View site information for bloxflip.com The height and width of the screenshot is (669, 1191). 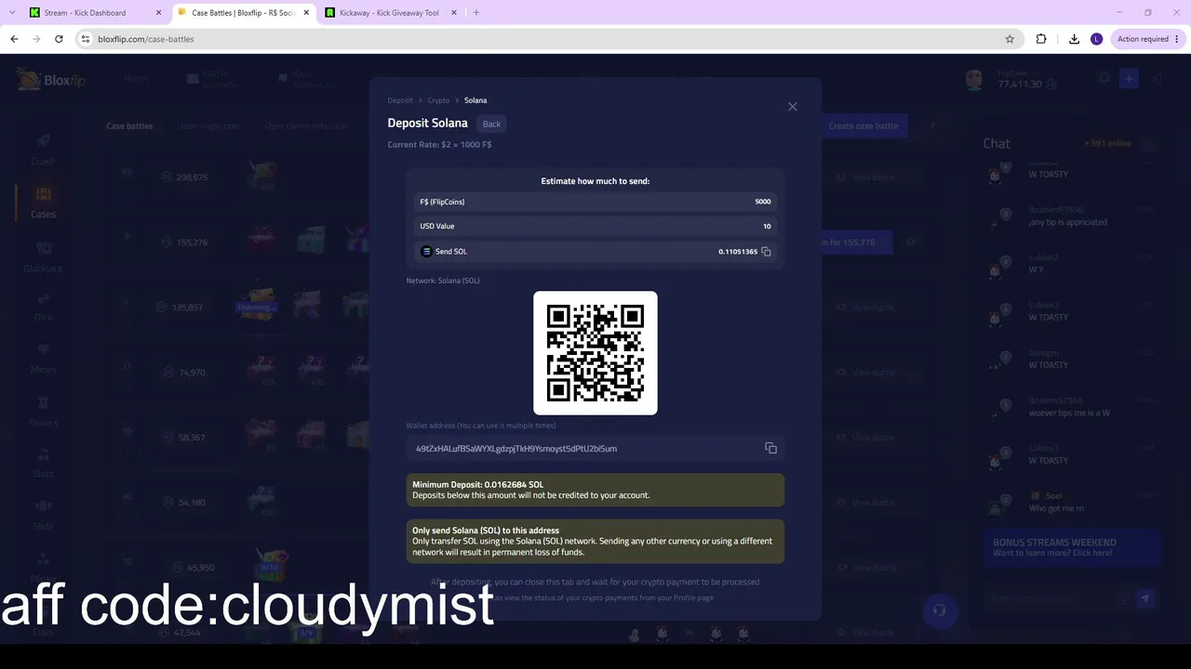click(86, 39)
